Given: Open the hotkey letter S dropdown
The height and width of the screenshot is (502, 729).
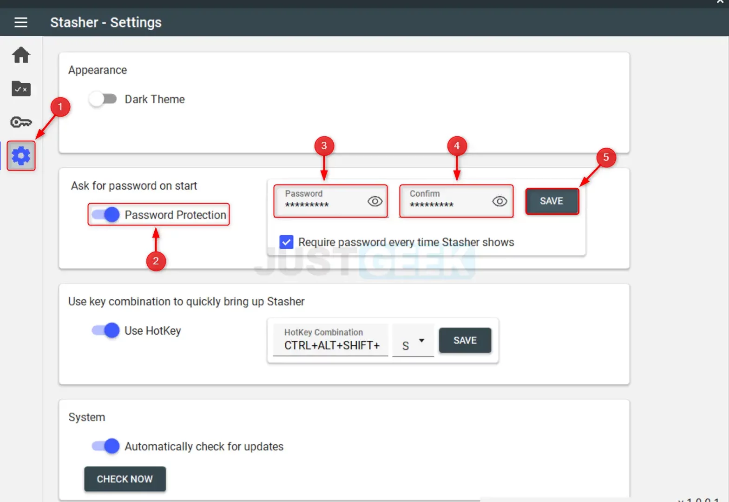Looking at the screenshot, I should (x=413, y=342).
